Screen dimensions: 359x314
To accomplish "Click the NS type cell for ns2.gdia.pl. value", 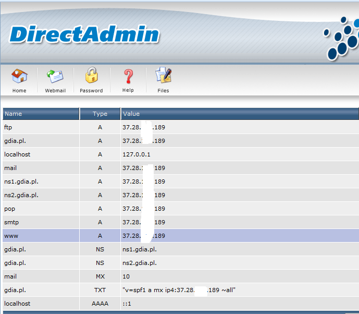I will tap(100, 263).
